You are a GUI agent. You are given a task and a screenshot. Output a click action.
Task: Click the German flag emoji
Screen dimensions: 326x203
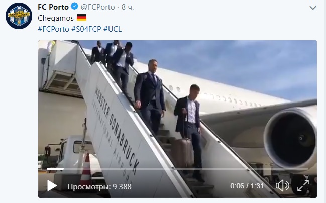[81, 18]
